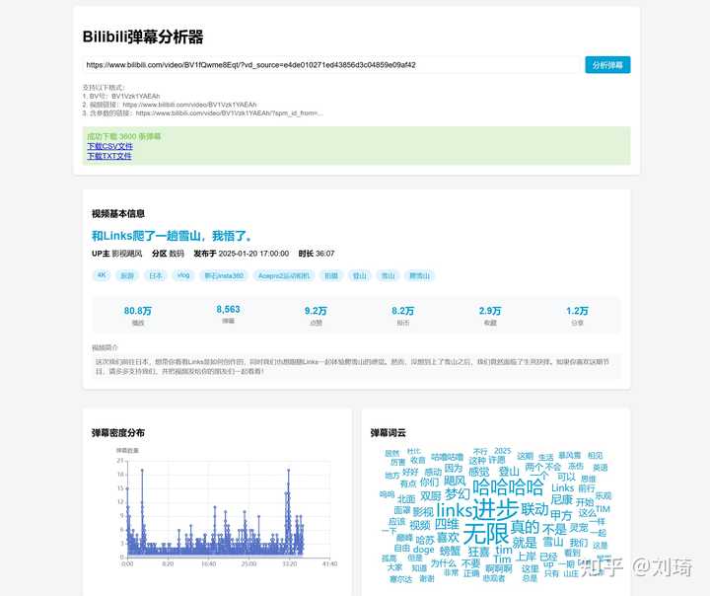
Task: Select the 日本 tag
Action: coord(156,275)
